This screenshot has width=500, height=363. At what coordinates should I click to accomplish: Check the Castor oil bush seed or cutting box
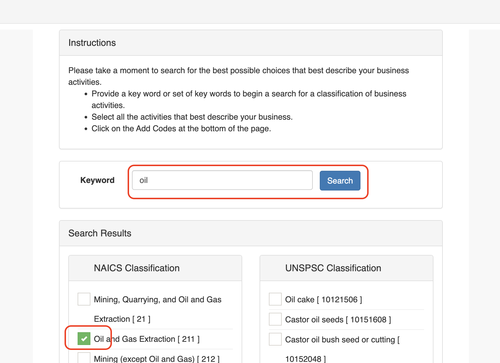point(275,339)
